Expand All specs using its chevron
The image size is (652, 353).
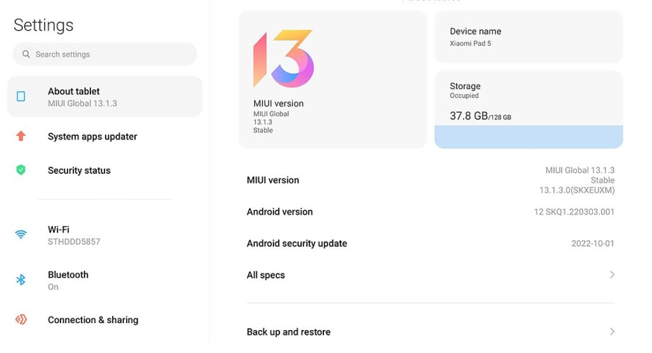pos(612,275)
